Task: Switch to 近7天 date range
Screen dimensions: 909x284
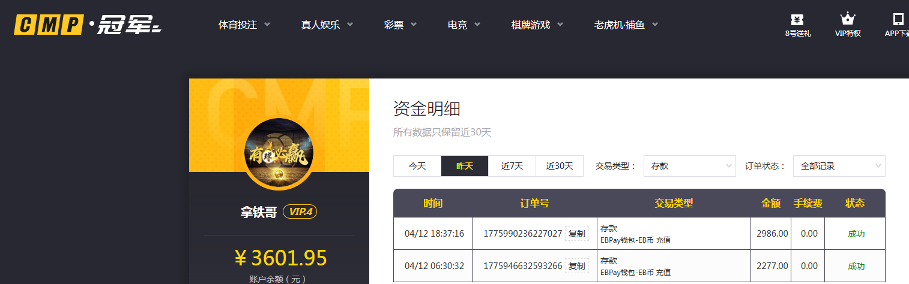Action: tap(512, 166)
